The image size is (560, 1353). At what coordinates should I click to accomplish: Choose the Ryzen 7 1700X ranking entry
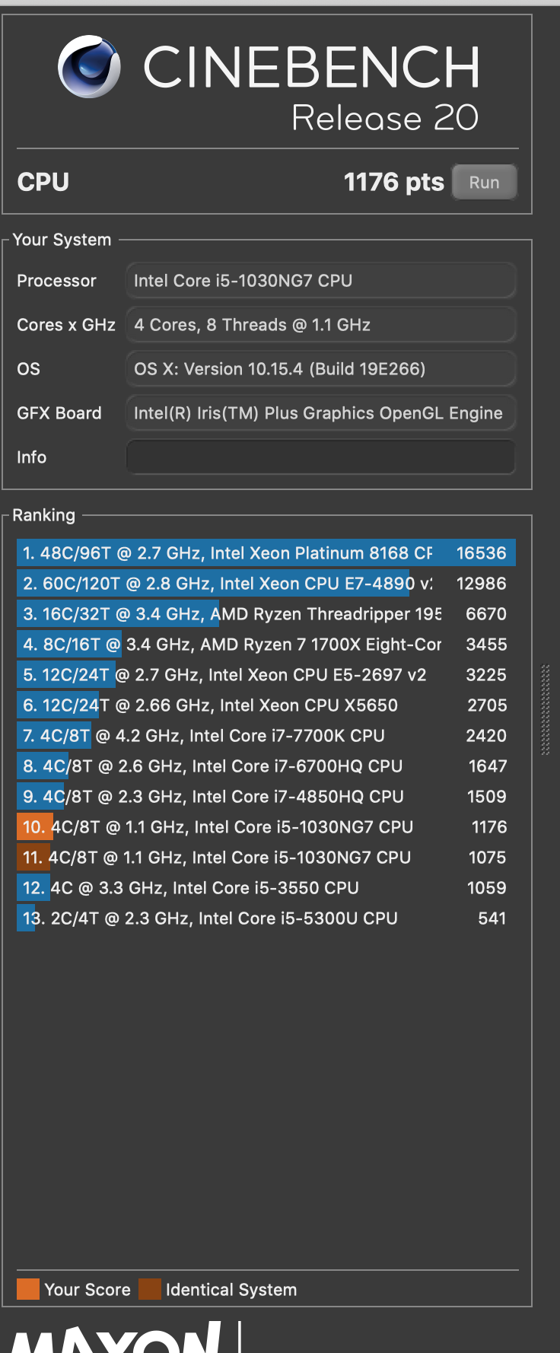pos(266,645)
